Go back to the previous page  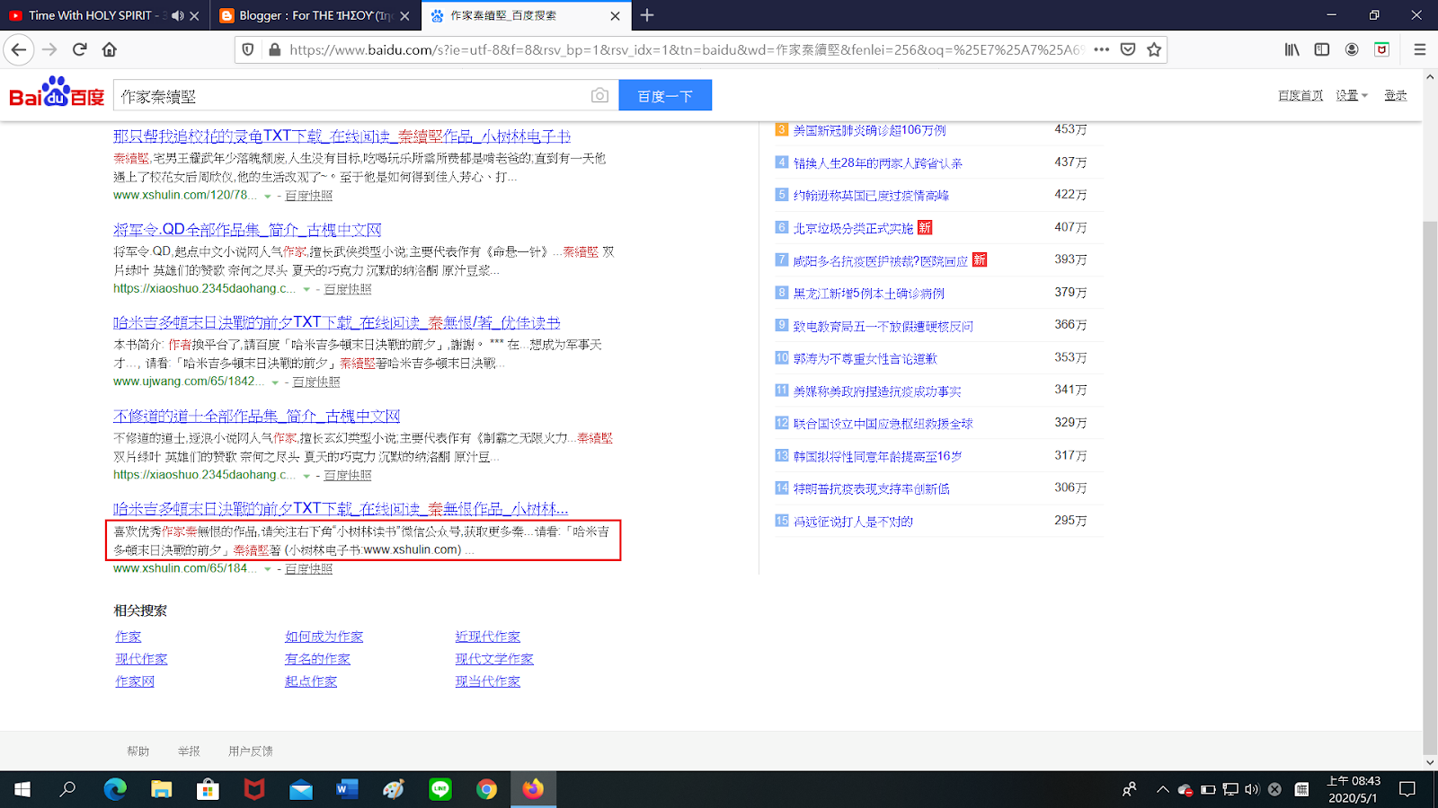point(19,49)
